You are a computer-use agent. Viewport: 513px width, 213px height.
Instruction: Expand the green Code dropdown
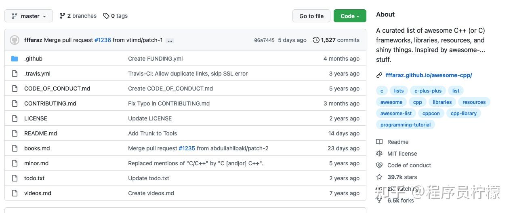350,16
